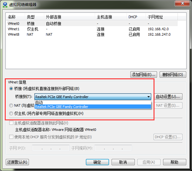Open DHCP 设置(C)... button
The height and width of the screenshot is (171, 192).
click(168, 137)
